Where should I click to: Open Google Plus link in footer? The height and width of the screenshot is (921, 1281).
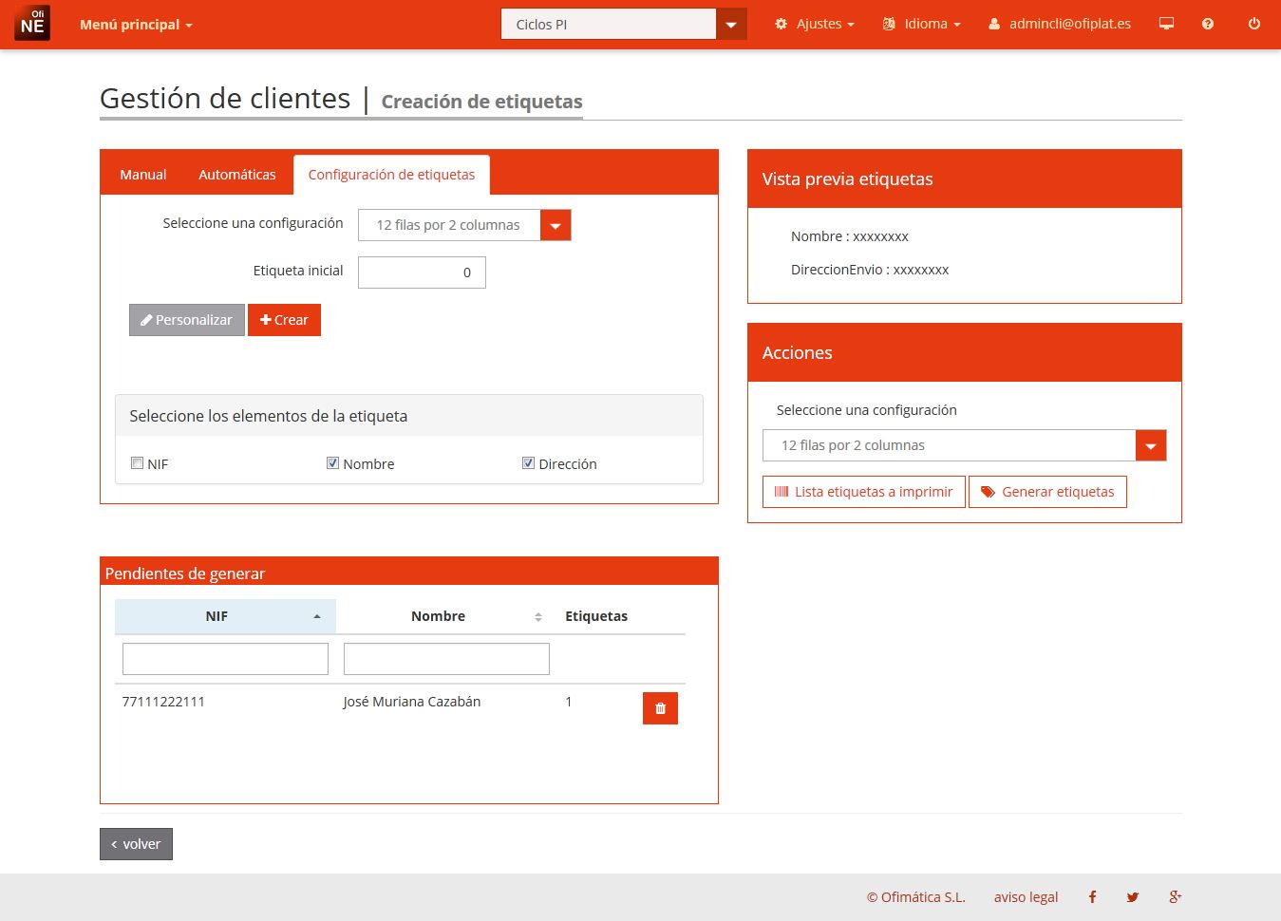(1175, 896)
